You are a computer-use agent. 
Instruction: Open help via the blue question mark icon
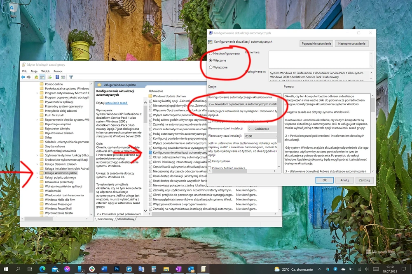57,77
